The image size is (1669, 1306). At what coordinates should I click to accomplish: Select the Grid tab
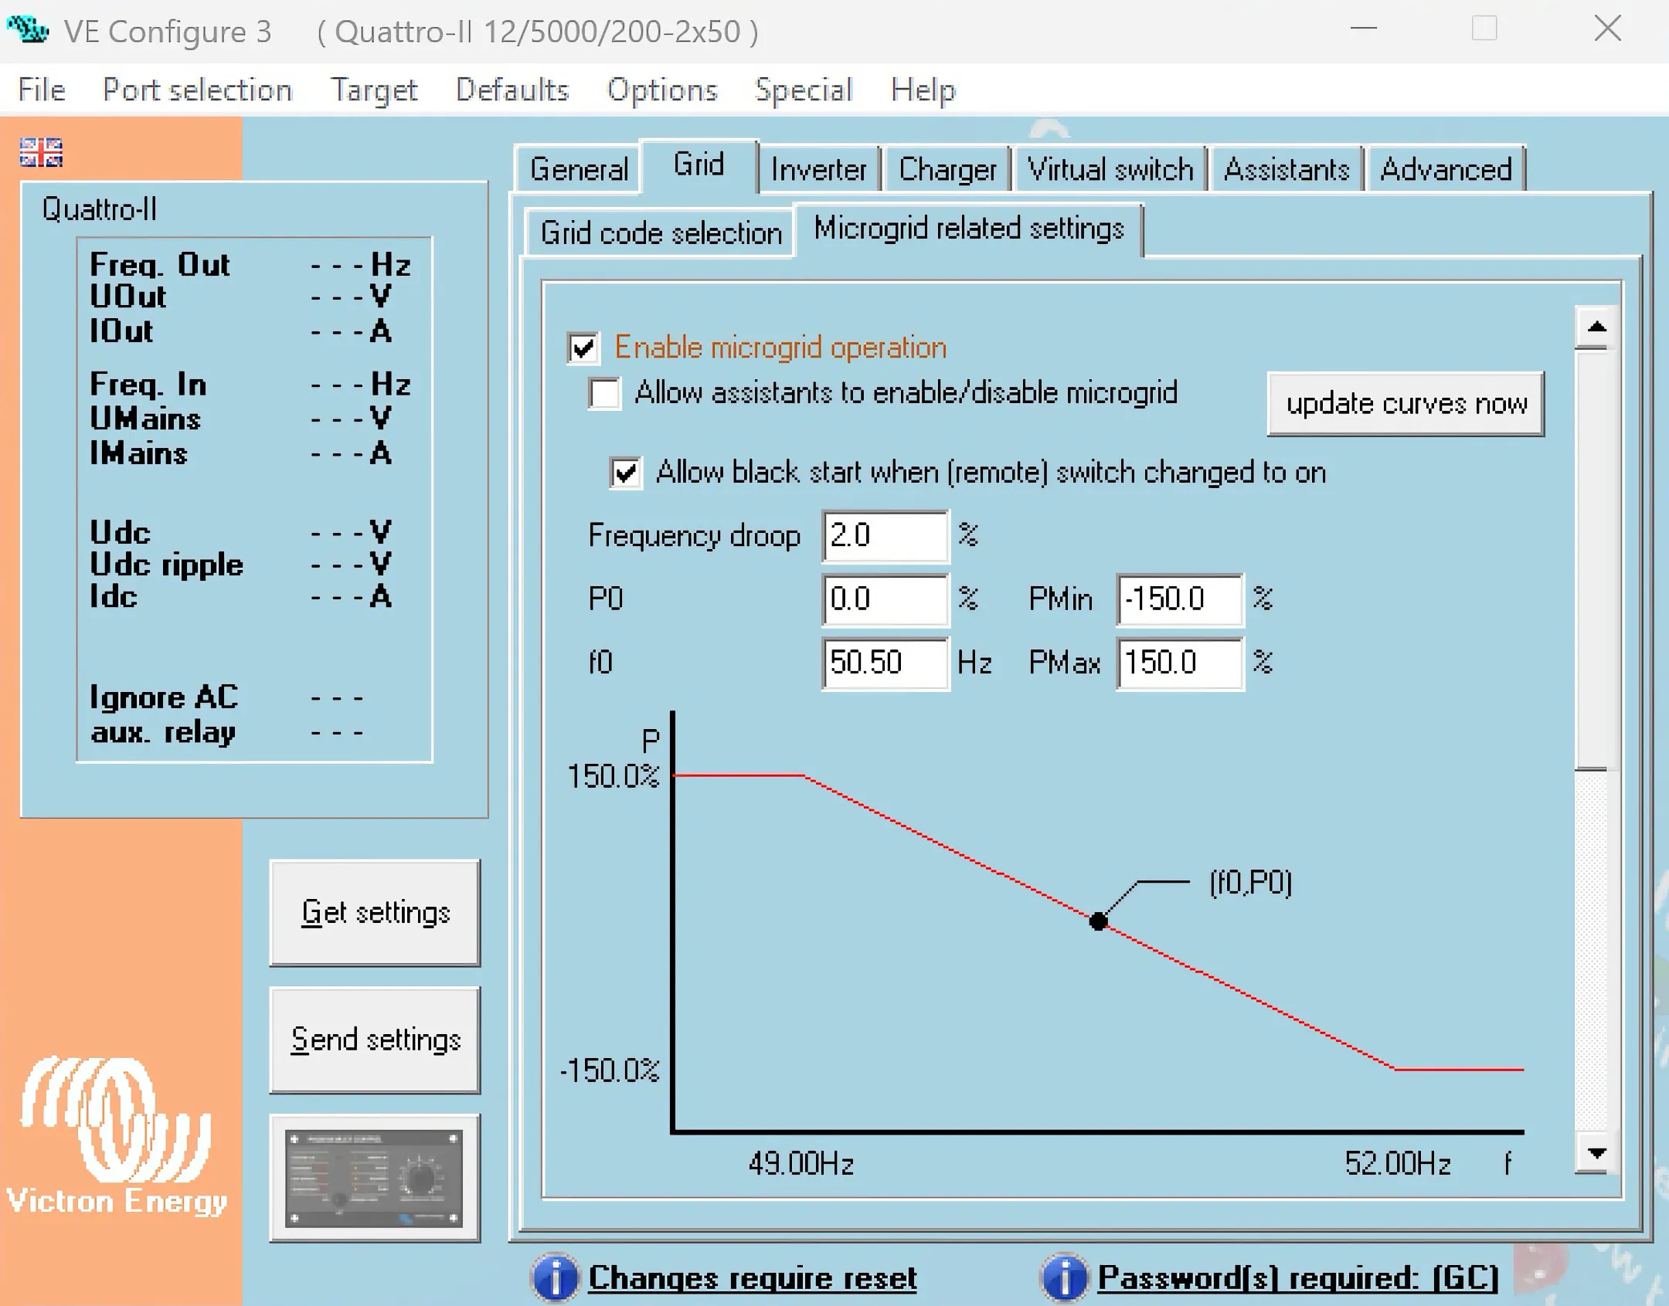click(699, 165)
